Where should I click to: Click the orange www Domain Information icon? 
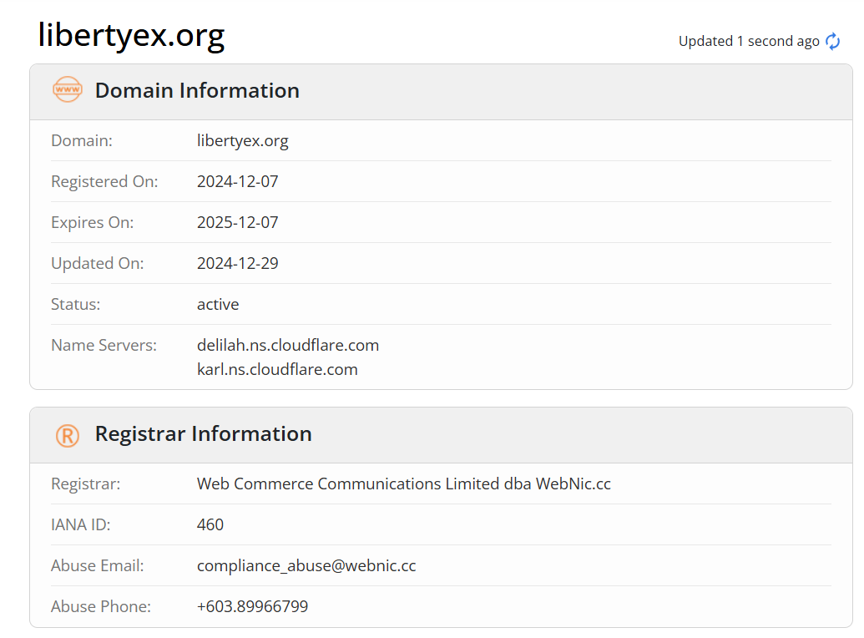click(x=68, y=89)
